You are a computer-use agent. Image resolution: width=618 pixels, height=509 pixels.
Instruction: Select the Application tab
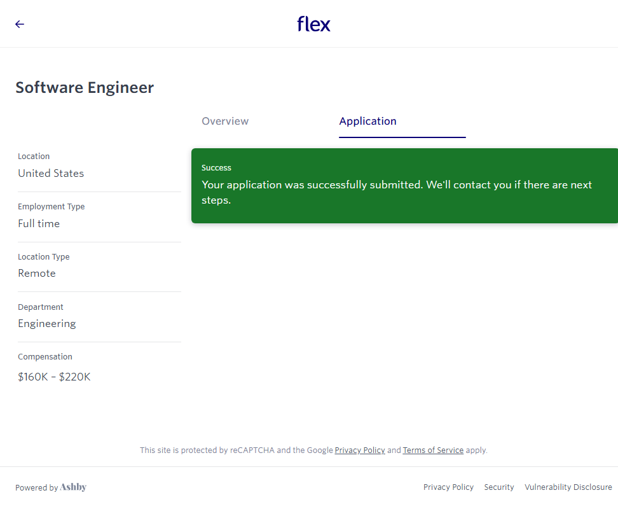click(367, 122)
